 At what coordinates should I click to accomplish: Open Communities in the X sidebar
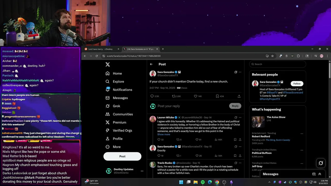click(x=119, y=114)
